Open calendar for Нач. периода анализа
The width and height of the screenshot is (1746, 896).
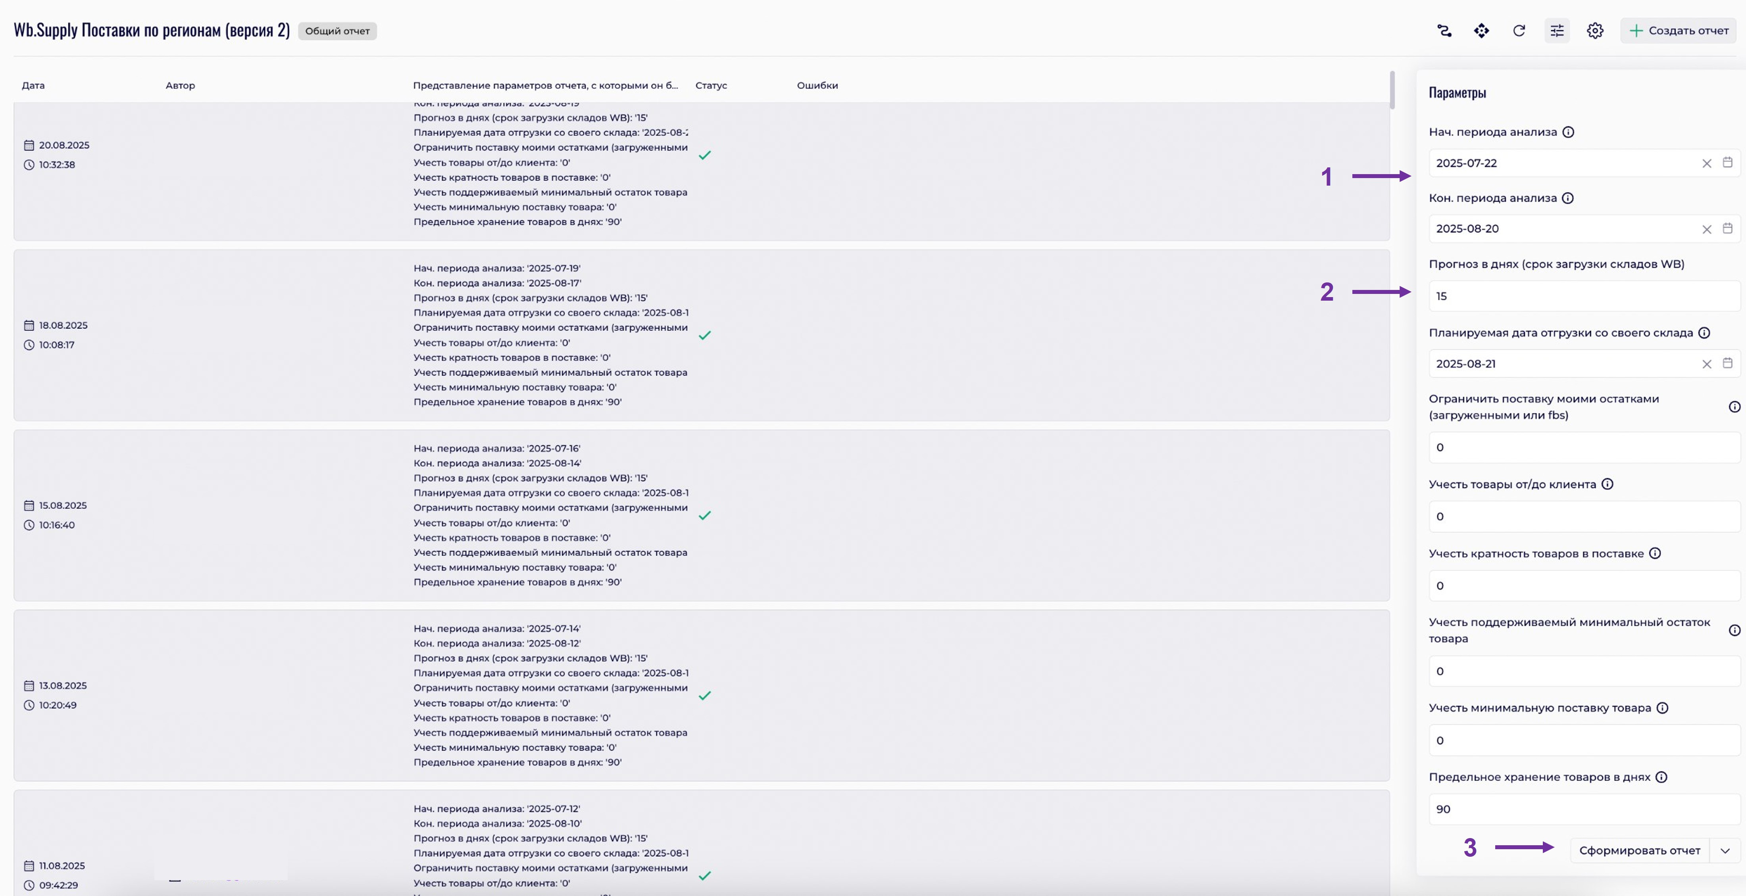[1728, 163]
